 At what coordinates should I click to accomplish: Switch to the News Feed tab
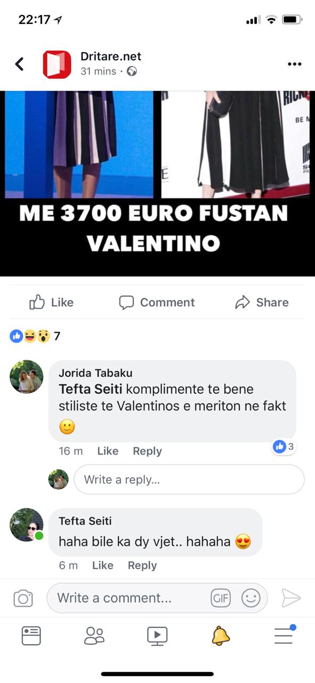pyautogui.click(x=31, y=636)
